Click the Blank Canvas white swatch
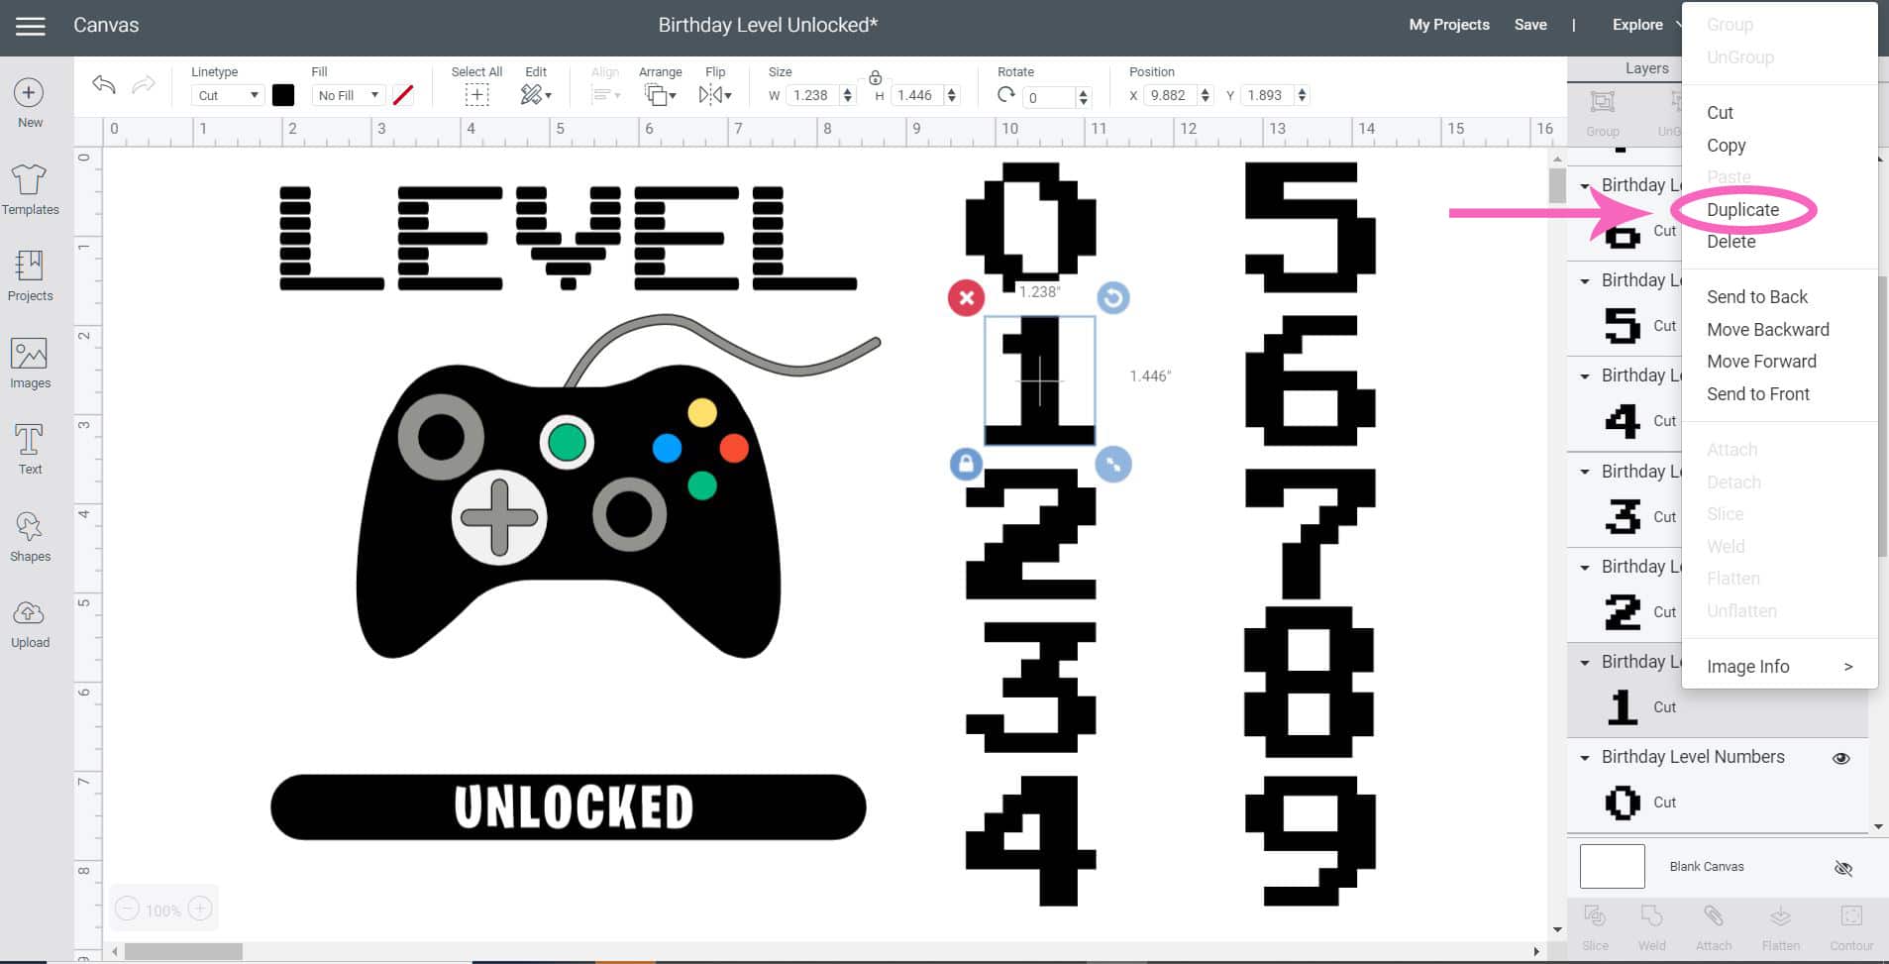Image resolution: width=1889 pixels, height=964 pixels. click(x=1612, y=867)
